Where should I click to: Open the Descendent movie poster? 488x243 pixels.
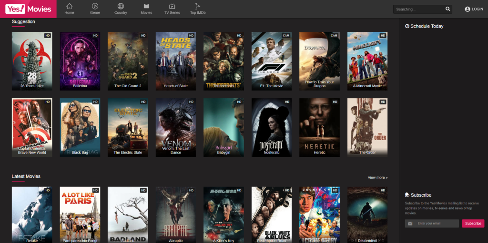tap(367, 215)
